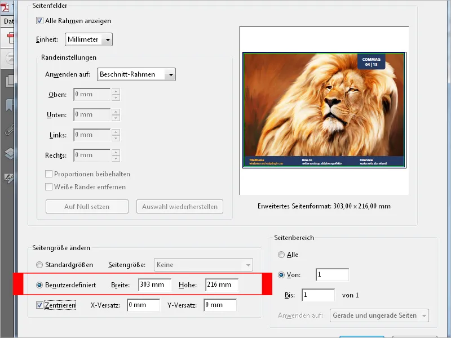Screen dimensions: 451x338
Task: Select the Benutzerdefiniert radio button
Action: point(39,285)
